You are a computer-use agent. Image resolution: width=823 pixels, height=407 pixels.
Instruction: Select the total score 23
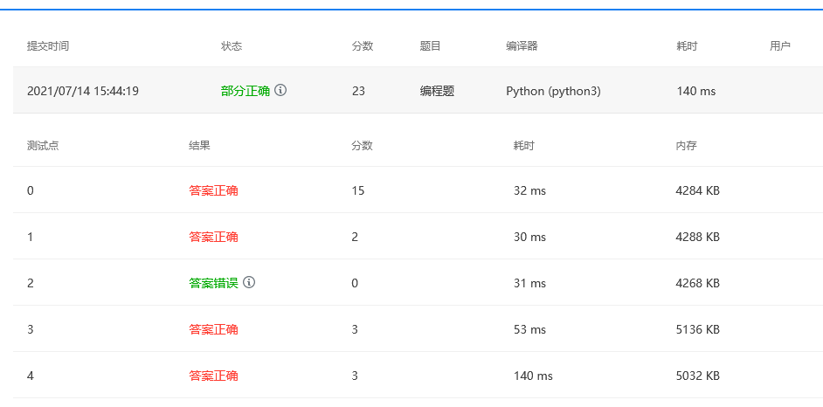point(358,91)
